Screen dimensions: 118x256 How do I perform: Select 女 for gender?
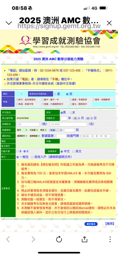coord(71,113)
